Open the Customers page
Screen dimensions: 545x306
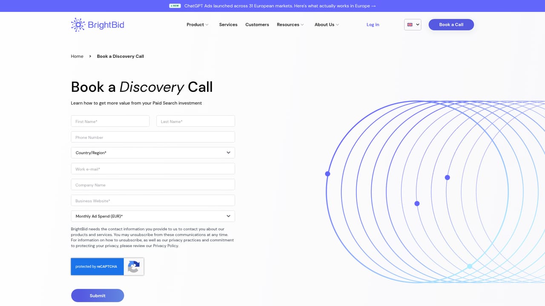tap(257, 25)
